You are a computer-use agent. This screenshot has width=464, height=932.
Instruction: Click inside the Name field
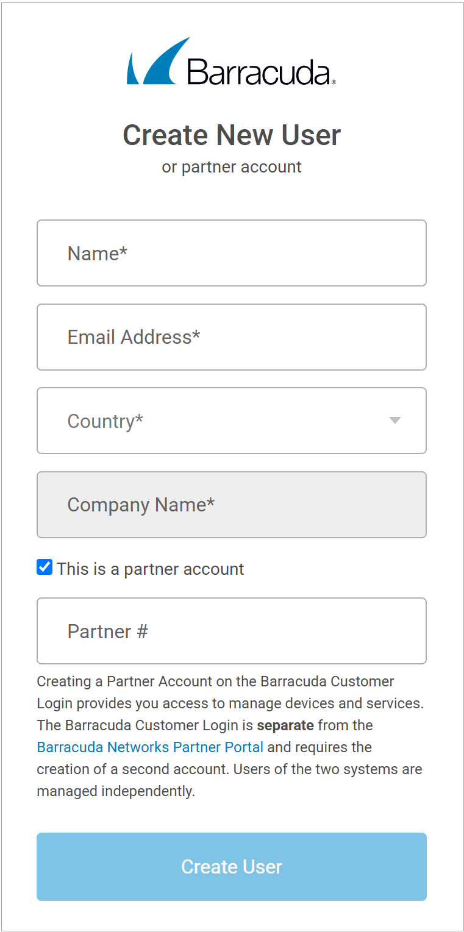tap(232, 253)
